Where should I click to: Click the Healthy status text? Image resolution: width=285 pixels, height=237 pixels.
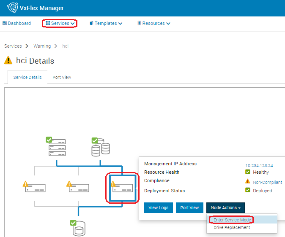[x=261, y=172]
